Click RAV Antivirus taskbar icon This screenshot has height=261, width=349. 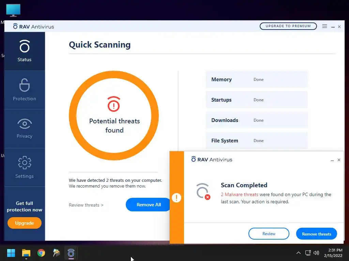[x=71, y=253]
